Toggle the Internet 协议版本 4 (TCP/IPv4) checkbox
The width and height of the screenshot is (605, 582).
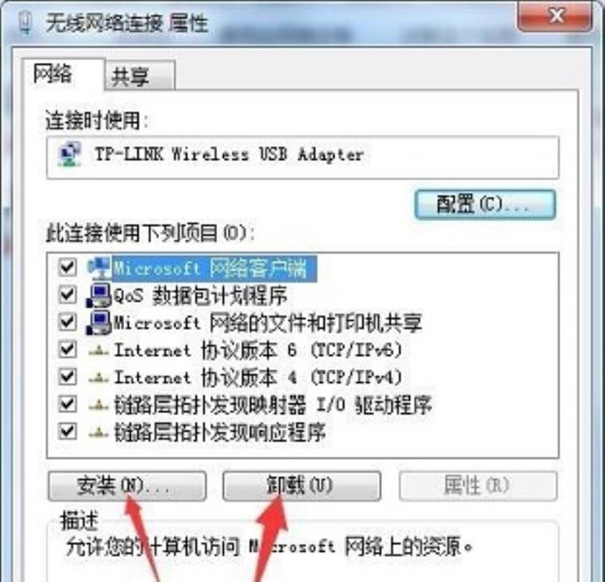(67, 377)
